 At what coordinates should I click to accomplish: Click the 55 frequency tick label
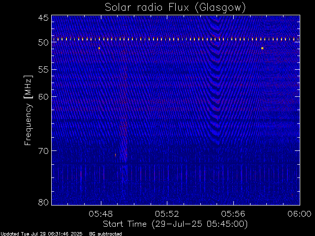click(43, 70)
